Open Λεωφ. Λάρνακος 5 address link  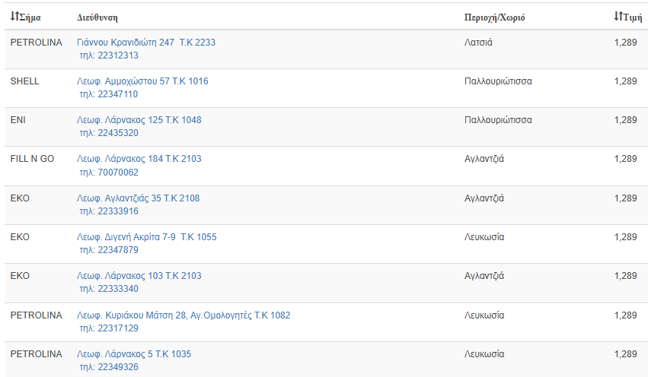click(134, 354)
